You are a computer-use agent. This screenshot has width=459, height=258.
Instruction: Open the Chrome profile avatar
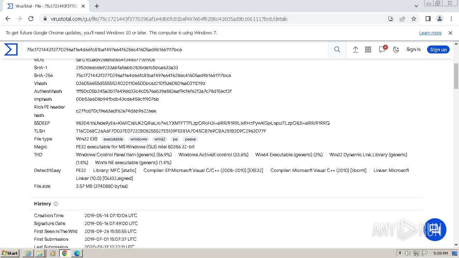[x=439, y=19]
